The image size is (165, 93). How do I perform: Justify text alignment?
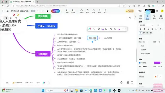(151, 33)
